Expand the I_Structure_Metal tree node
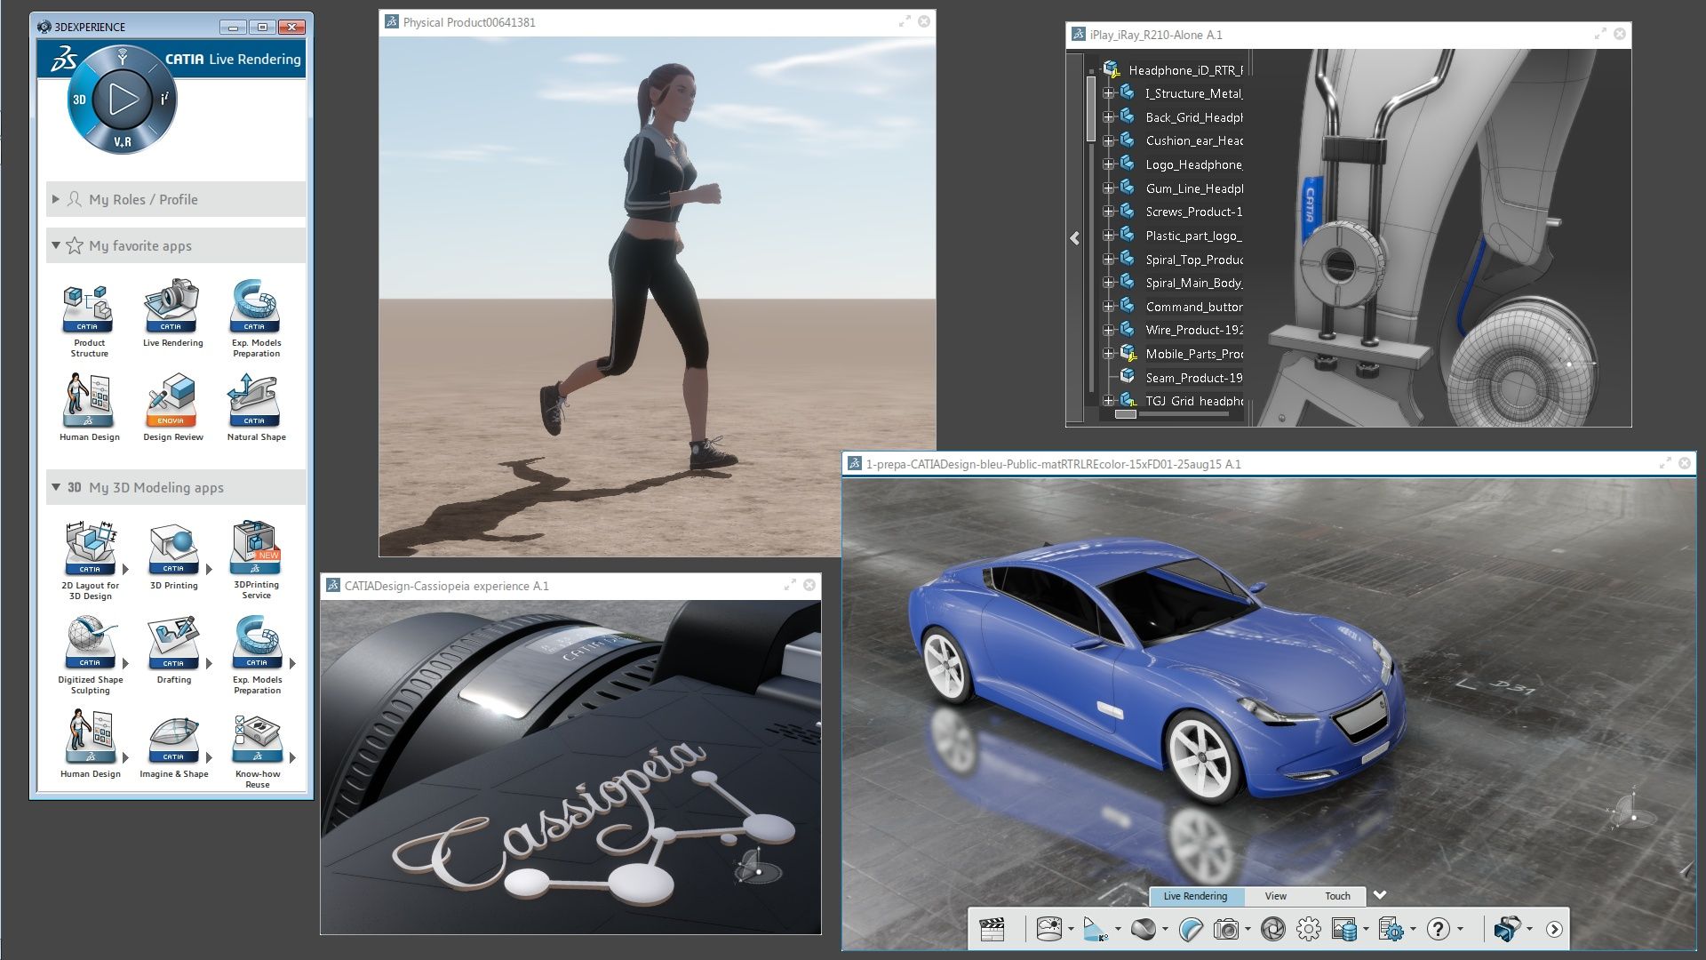Screen dimensions: 1706x960 tap(1108, 93)
